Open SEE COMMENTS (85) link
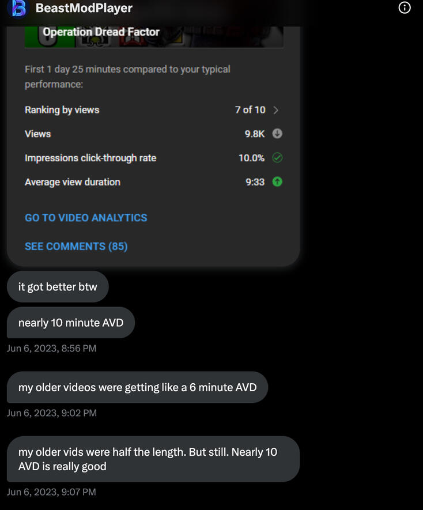The width and height of the screenshot is (423, 510). (76, 247)
